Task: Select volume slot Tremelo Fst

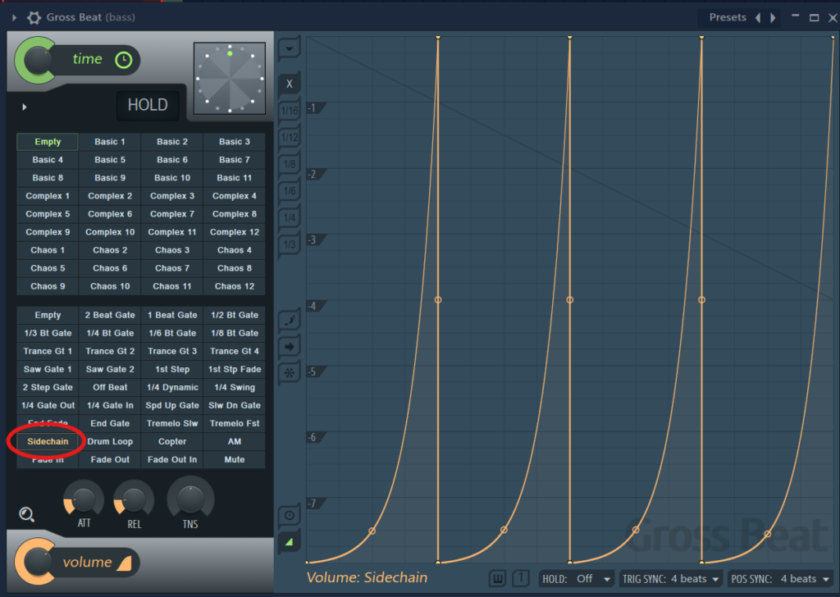Action: 234,423
